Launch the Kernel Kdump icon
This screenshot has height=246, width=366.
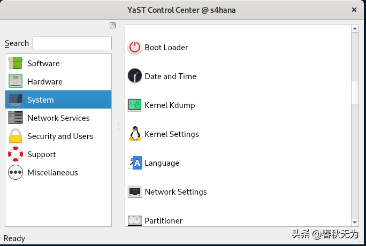click(x=135, y=105)
